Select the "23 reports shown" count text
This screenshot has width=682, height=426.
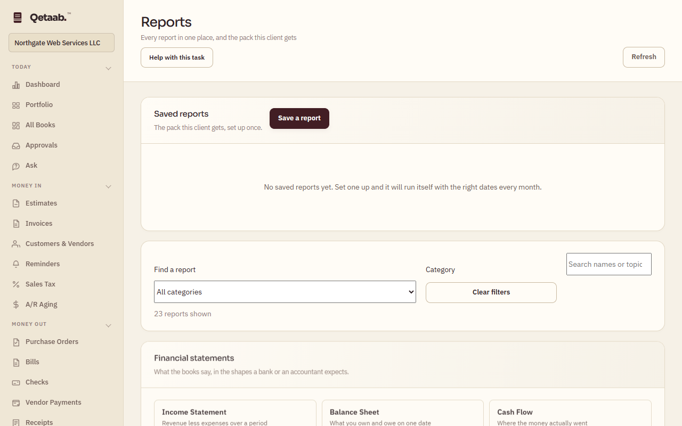click(x=183, y=314)
